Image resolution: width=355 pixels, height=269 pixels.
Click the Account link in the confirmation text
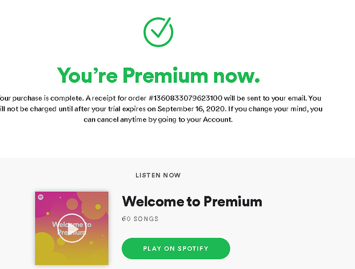click(217, 119)
